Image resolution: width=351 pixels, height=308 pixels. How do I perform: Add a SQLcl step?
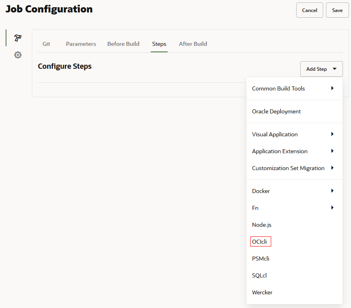[259, 275]
